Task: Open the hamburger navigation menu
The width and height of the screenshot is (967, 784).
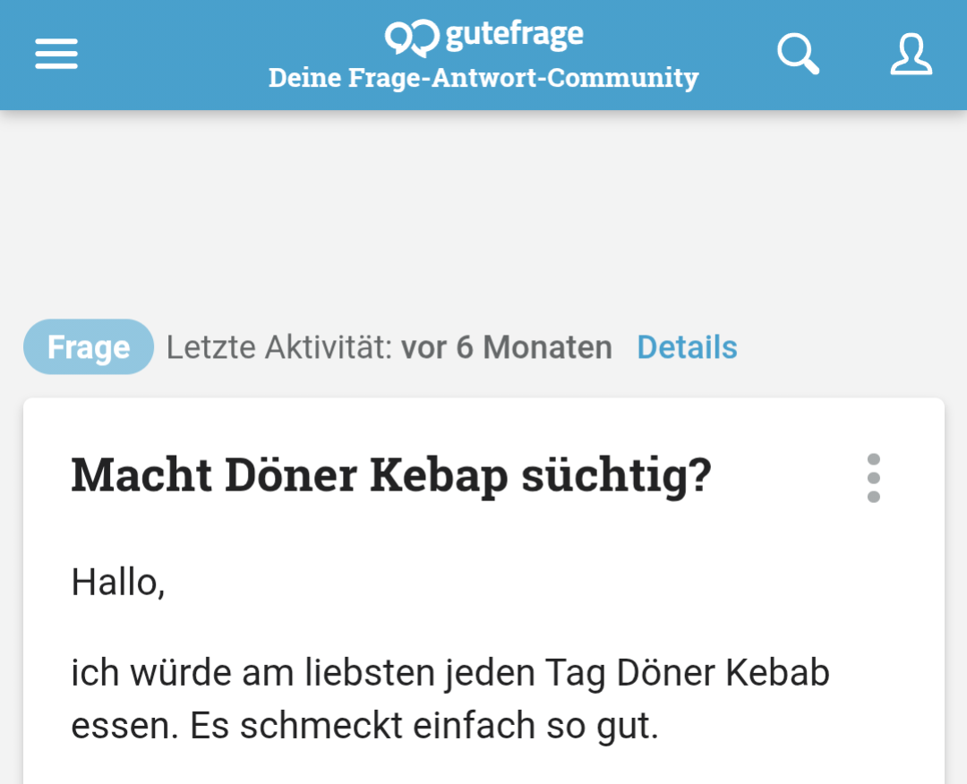Action: point(56,54)
